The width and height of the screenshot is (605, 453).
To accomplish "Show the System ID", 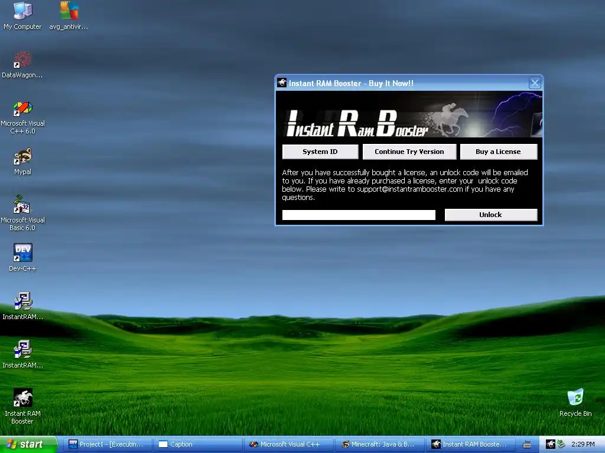I will tap(320, 152).
